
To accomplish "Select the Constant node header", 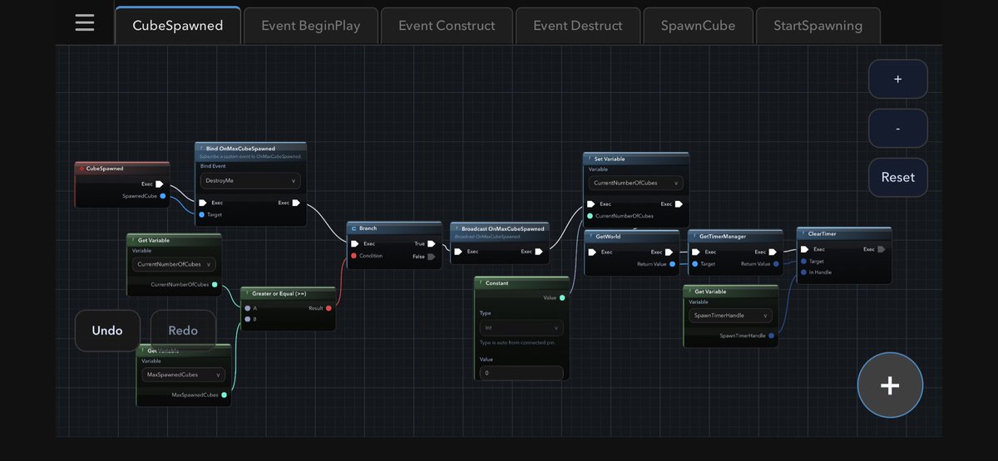I will [x=521, y=283].
